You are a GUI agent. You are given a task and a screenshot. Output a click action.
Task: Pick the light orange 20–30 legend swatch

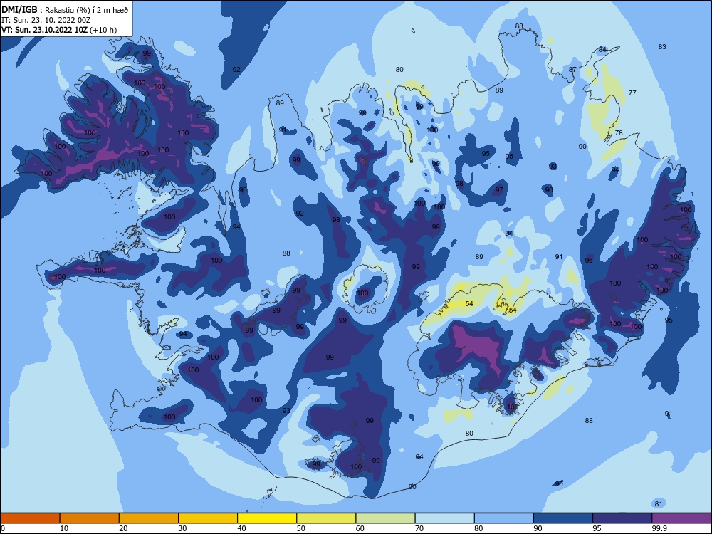pyautogui.click(x=149, y=518)
